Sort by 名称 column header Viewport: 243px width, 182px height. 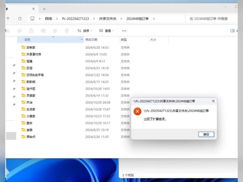[x=27, y=40]
